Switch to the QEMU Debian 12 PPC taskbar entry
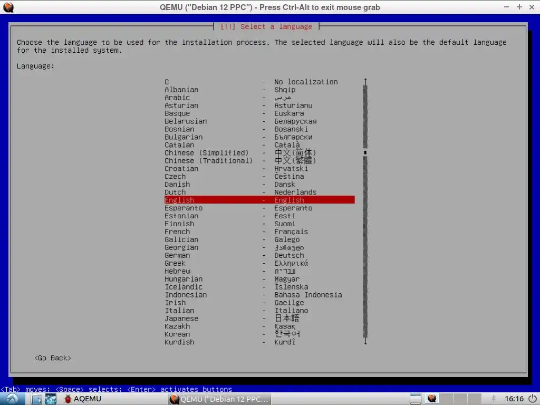Screen dimensions: 540x405 (220, 399)
